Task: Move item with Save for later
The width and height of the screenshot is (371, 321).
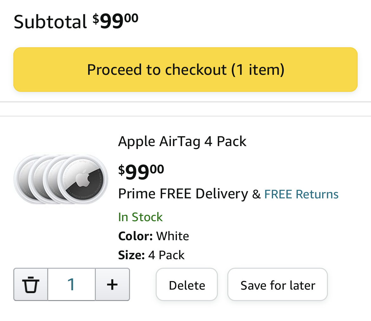Action: (277, 285)
